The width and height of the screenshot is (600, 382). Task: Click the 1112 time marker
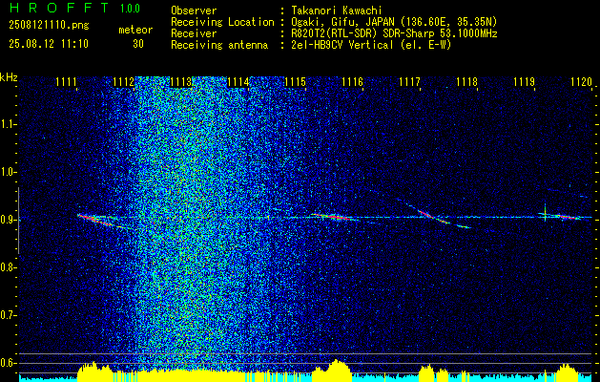click(124, 82)
